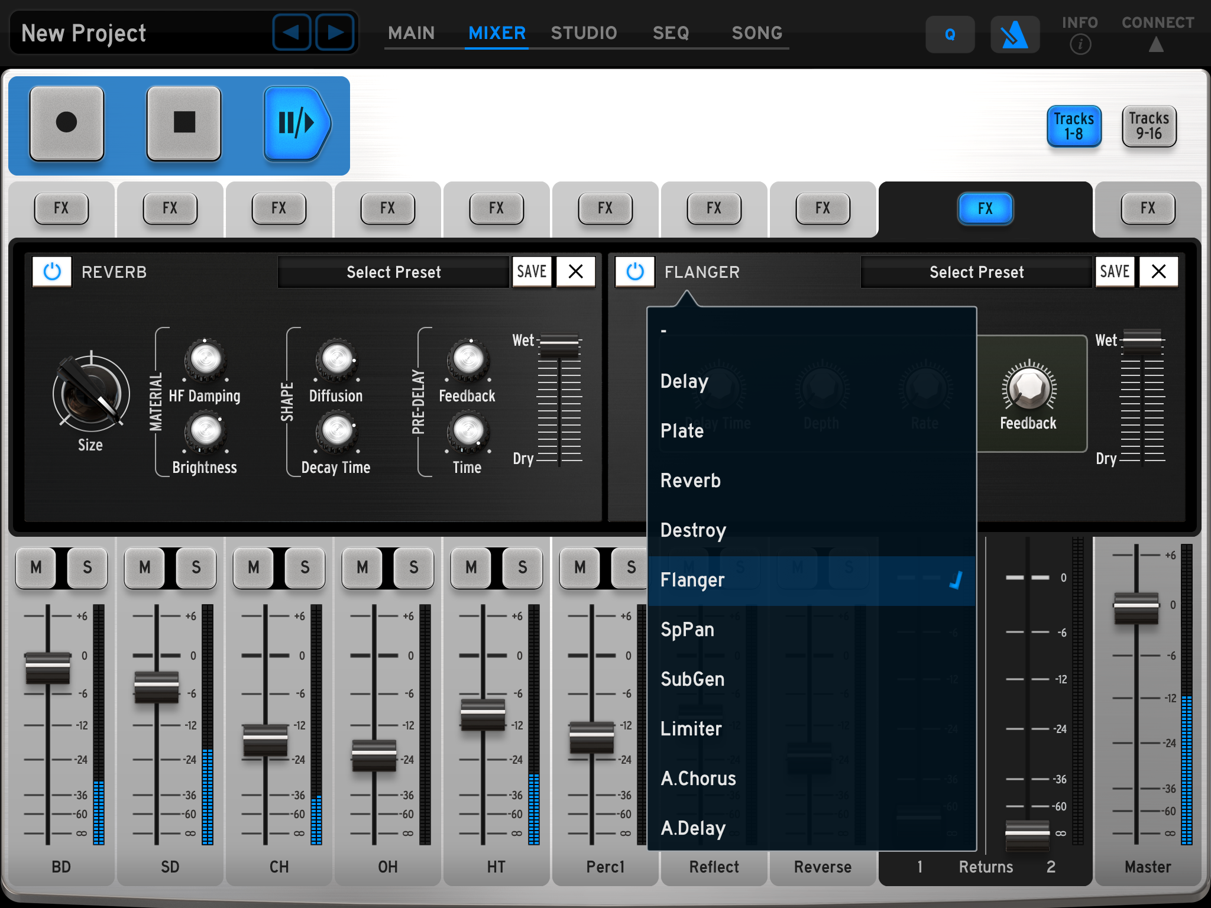Switch to the SONG tab
The image size is (1211, 908).
757,33
